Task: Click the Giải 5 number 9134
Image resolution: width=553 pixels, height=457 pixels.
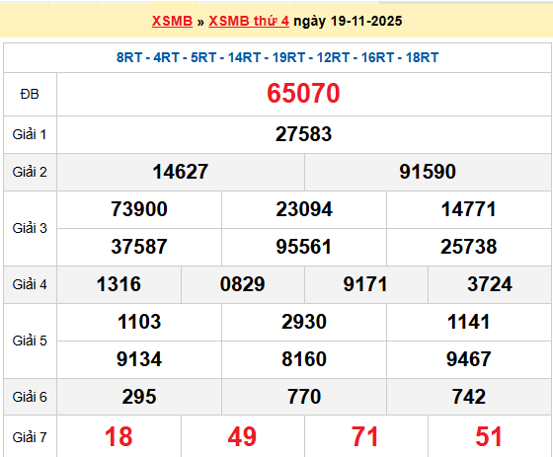Action: pos(139,359)
